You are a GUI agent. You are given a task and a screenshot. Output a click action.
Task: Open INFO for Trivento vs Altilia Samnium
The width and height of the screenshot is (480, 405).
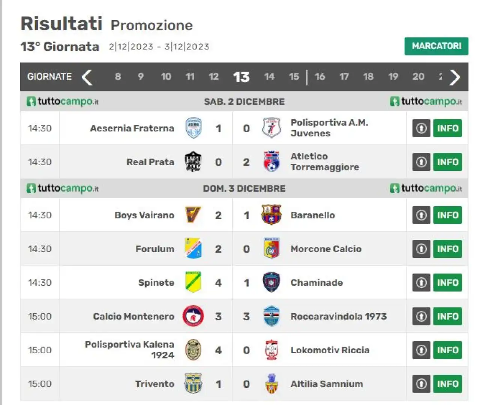click(447, 384)
